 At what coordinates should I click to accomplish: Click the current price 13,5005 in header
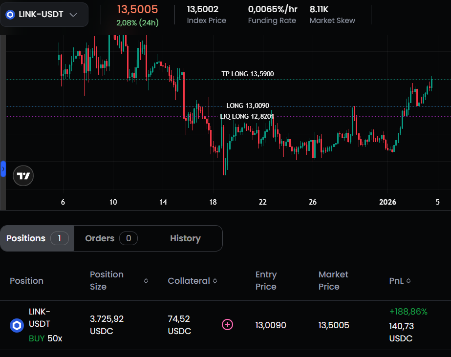pyautogui.click(x=137, y=9)
